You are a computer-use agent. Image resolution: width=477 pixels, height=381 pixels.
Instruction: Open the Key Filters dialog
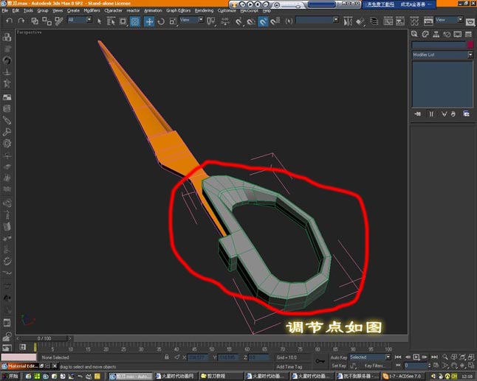pos(374,366)
